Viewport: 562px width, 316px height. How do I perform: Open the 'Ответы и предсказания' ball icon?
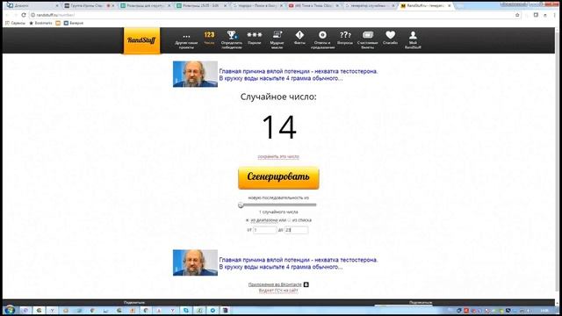pyautogui.click(x=322, y=40)
